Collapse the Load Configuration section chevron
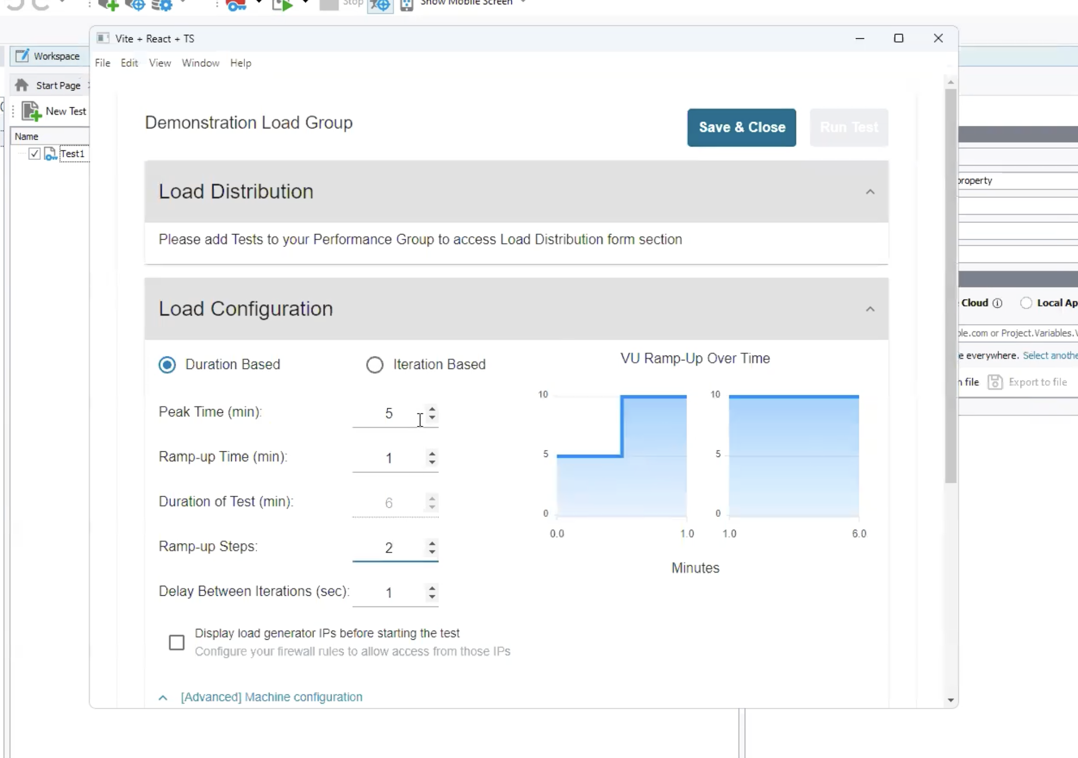 870,309
